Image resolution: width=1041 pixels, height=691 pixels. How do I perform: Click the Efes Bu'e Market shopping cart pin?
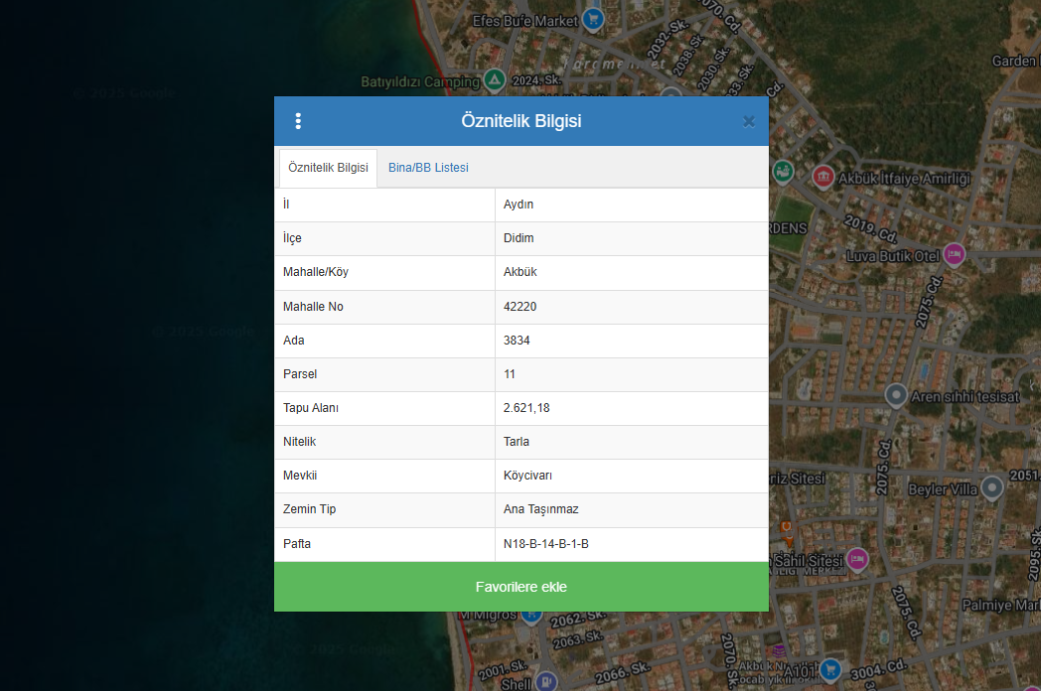coord(593,19)
